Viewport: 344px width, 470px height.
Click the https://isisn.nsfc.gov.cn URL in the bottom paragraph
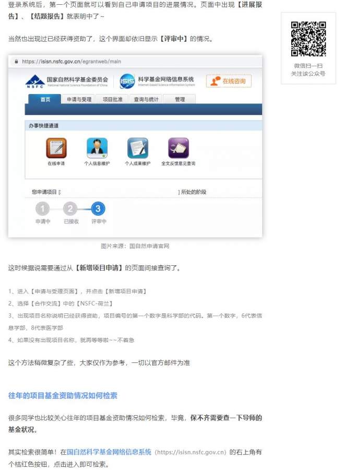point(192,452)
